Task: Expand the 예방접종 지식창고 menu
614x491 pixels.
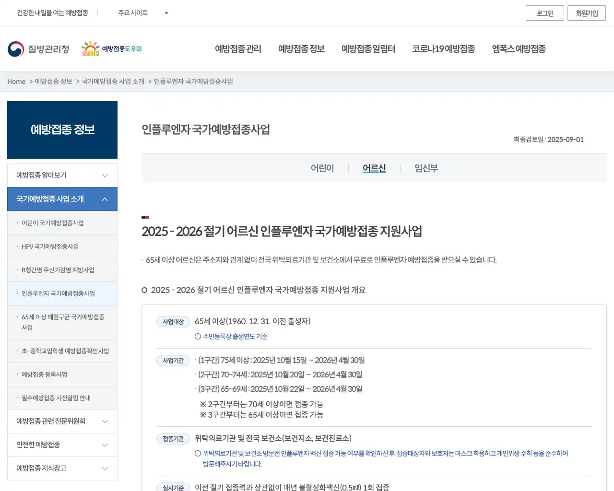Action: pyautogui.click(x=62, y=468)
